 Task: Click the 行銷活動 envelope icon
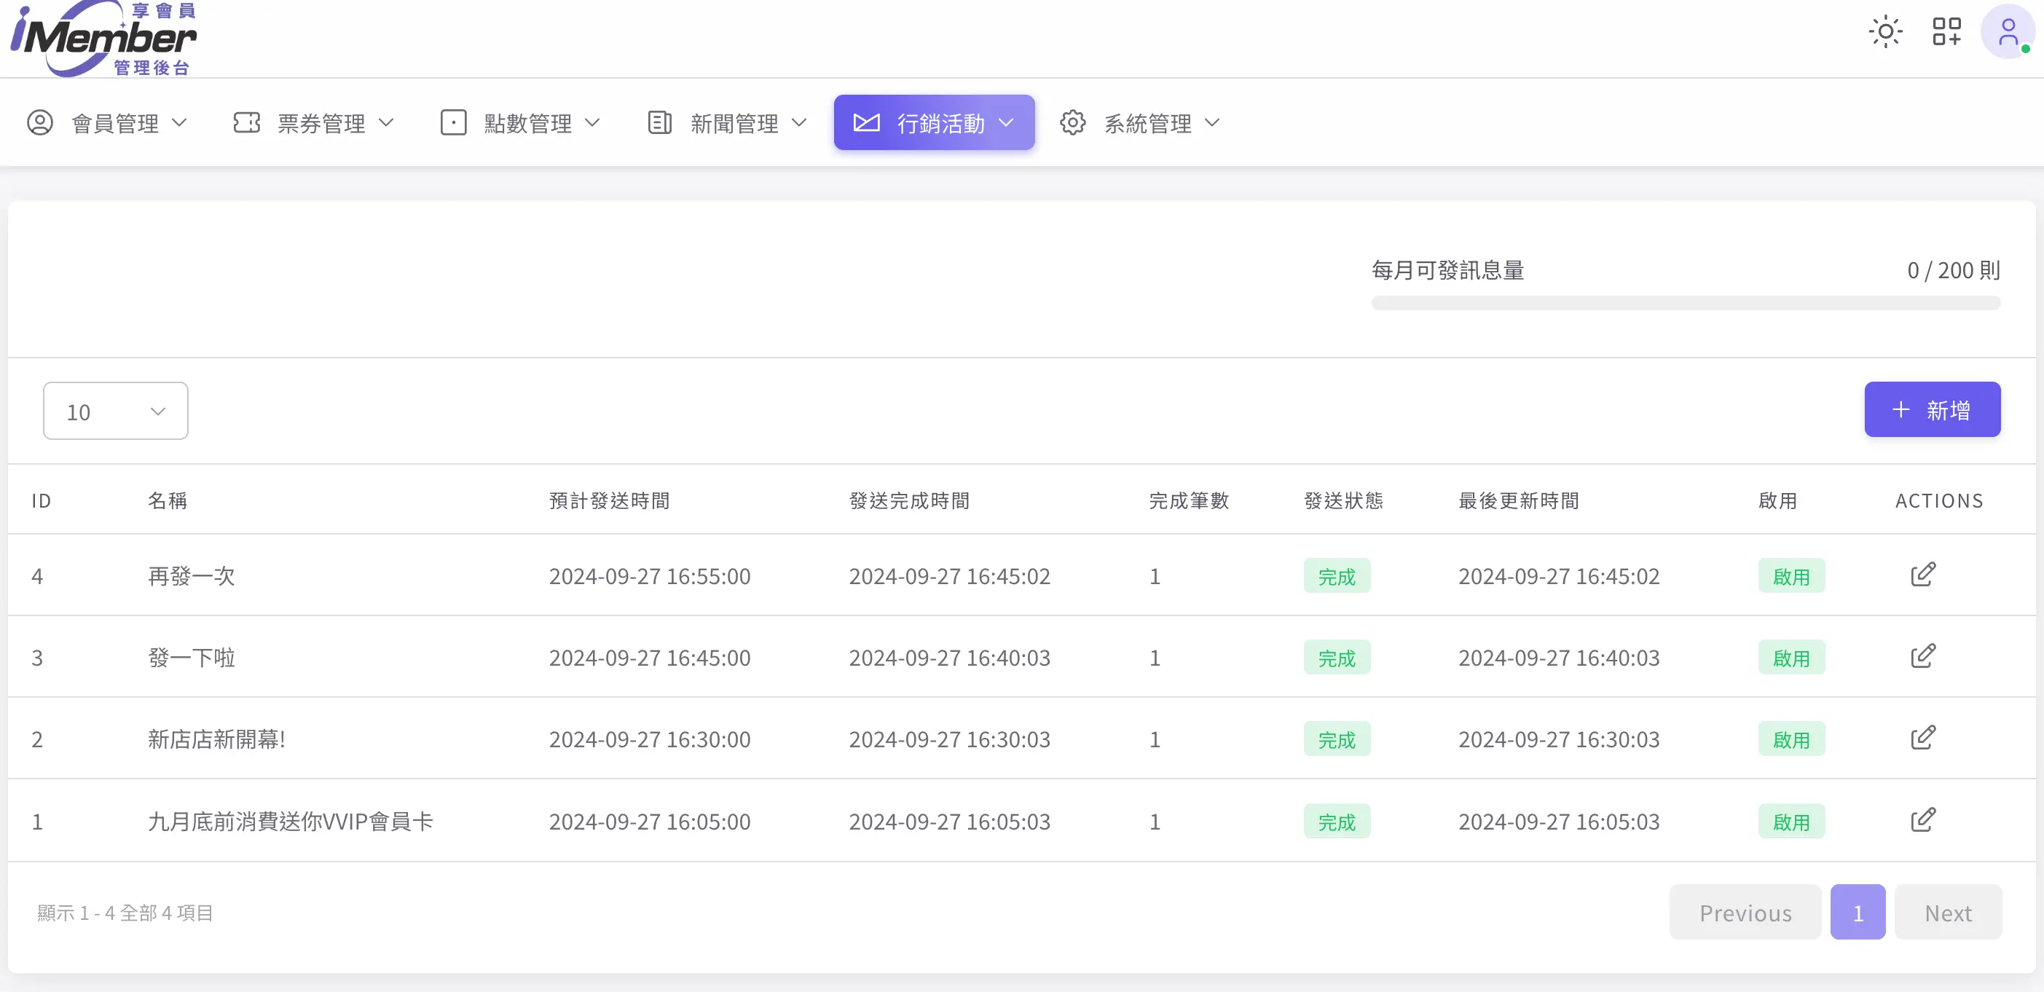[867, 122]
